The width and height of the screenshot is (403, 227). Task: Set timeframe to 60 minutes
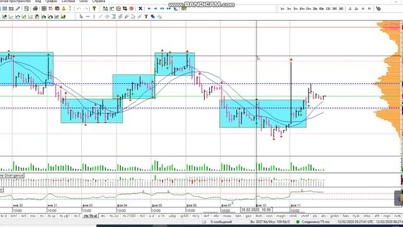click(x=321, y=8)
